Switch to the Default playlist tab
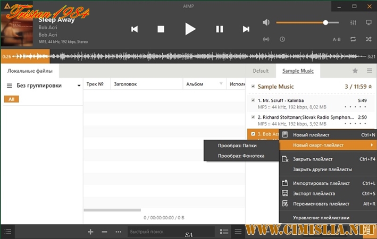 [261, 71]
